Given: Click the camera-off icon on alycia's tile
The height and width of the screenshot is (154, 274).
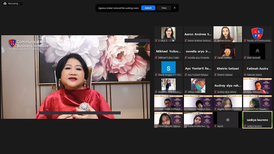Looking at the screenshot, I should point(227,120).
